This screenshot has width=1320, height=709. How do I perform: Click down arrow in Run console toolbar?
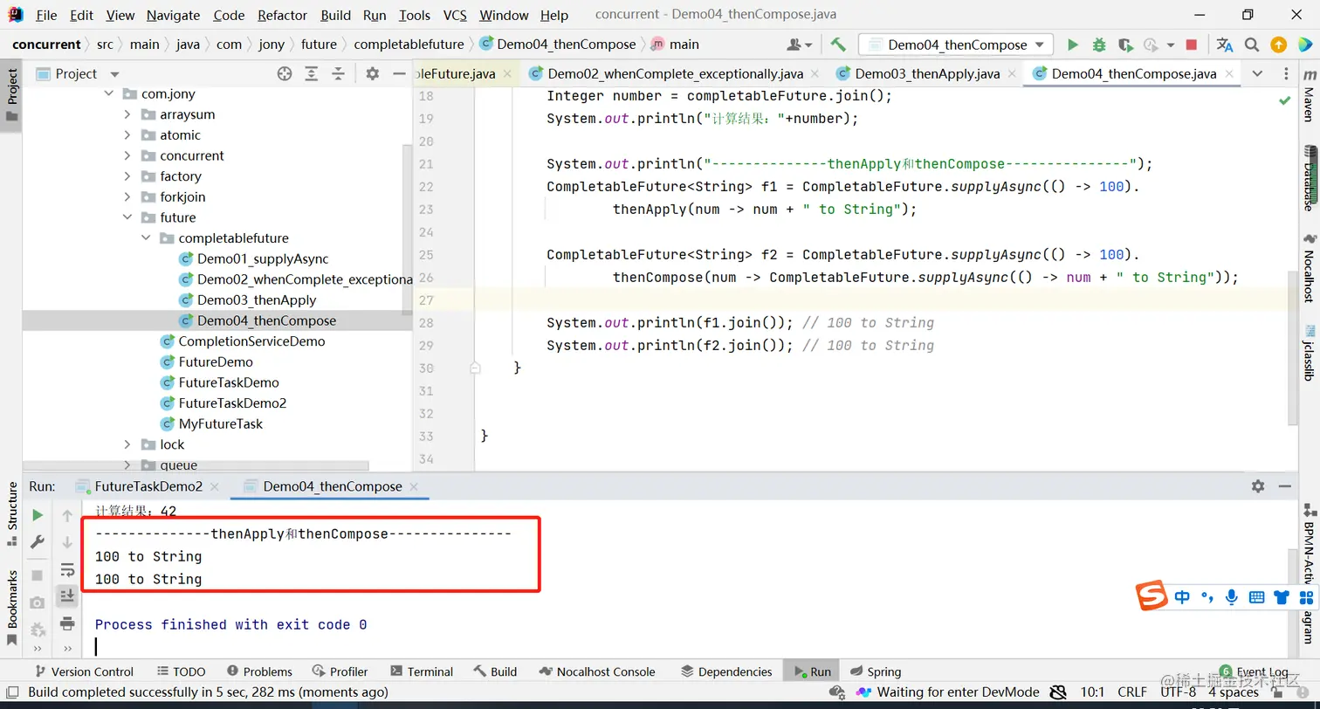[x=67, y=542]
